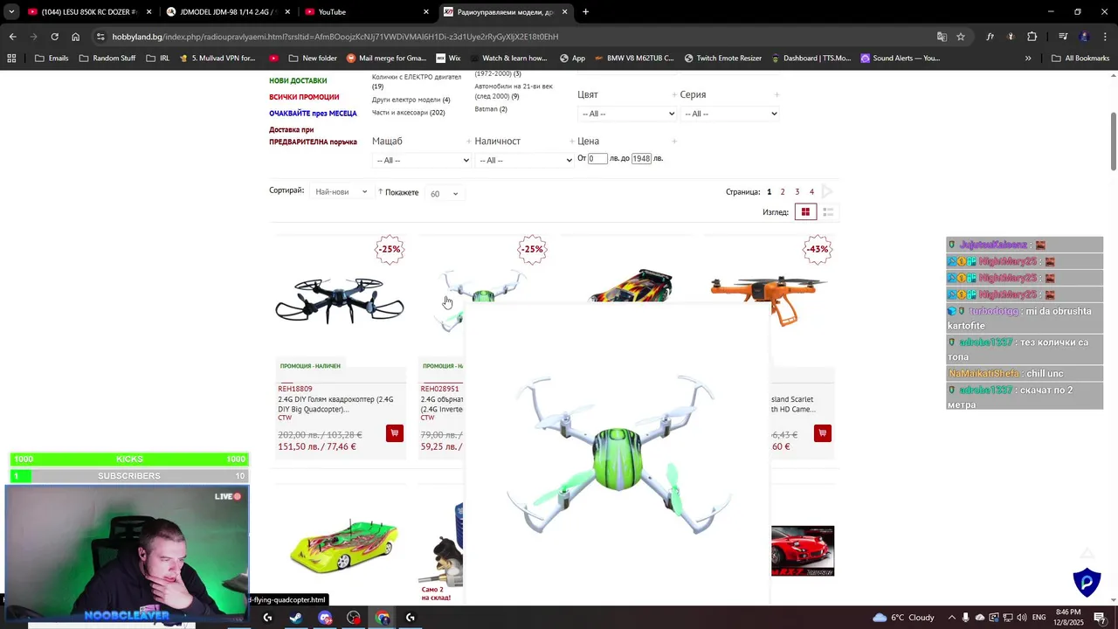Screen dimensions: 1118x629
Task: Open All Bookmarks folder
Action: tap(1080, 59)
